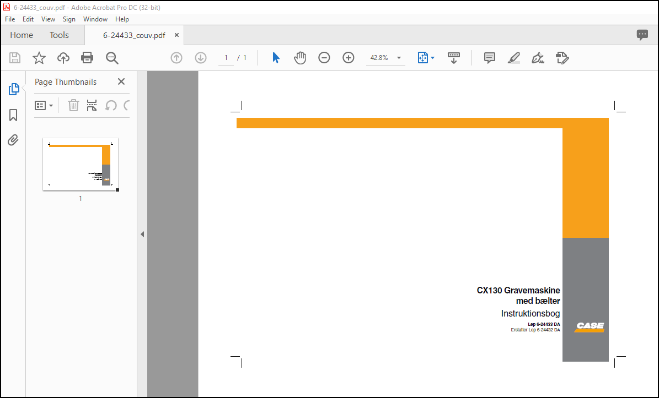Select the 6-24433_couv.pdf document tab
Screen dimensions: 659x398
134,35
